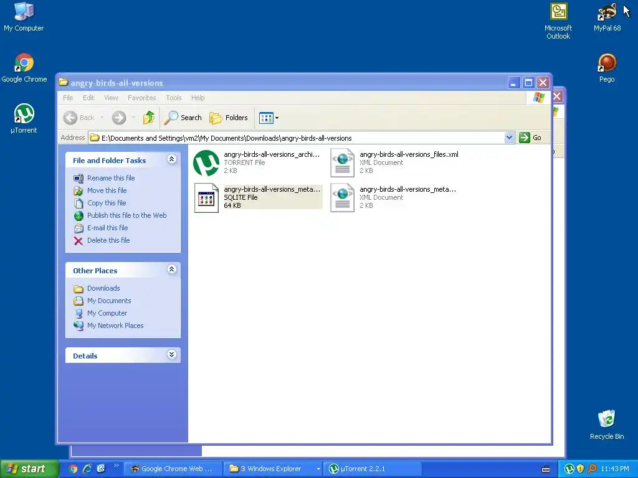This screenshot has width=638, height=478.
Task: Select the SQLITE File icon
Action: coord(206,197)
